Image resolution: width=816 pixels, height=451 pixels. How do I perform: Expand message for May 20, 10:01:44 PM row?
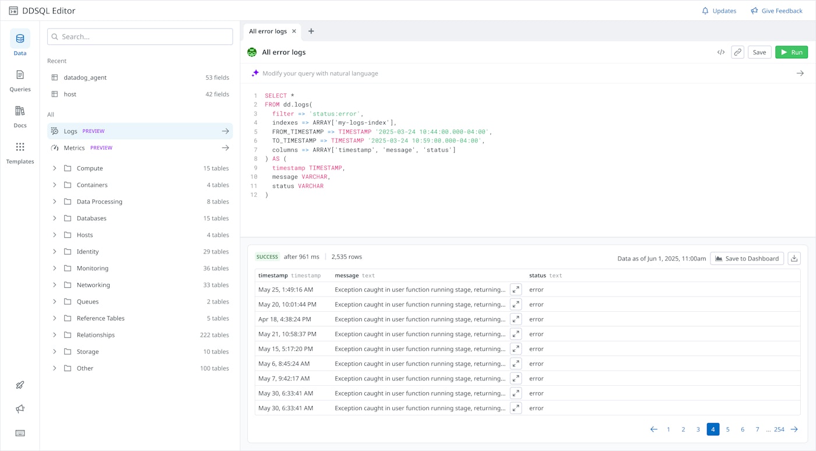click(516, 304)
